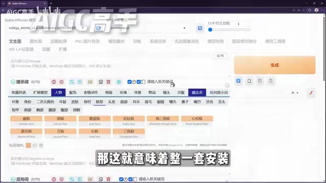
Task: Click the 请输入新关键词 field in 提示词 row
Action: click(160, 82)
